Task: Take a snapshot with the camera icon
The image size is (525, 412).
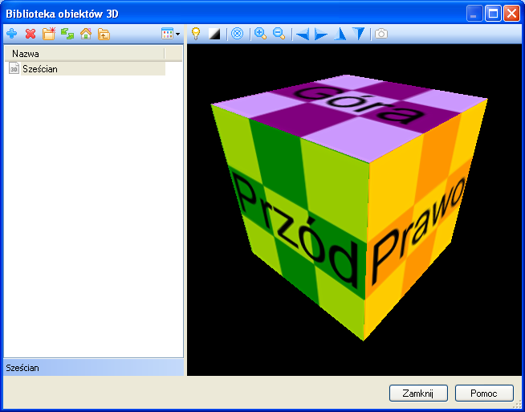Action: 381,34
